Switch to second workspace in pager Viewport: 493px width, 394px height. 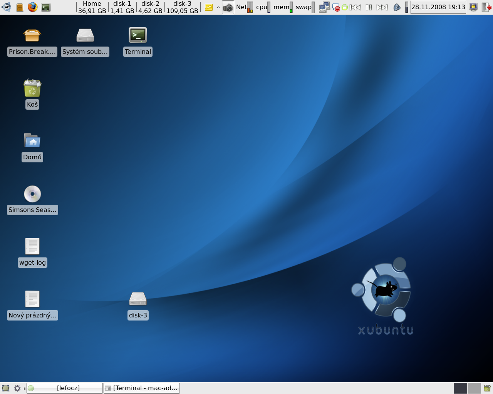474,388
